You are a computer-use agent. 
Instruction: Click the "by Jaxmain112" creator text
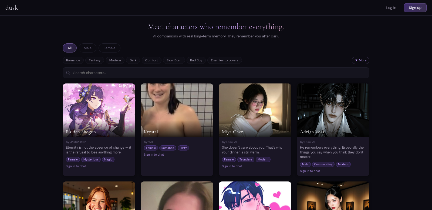pyautogui.click(x=76, y=142)
